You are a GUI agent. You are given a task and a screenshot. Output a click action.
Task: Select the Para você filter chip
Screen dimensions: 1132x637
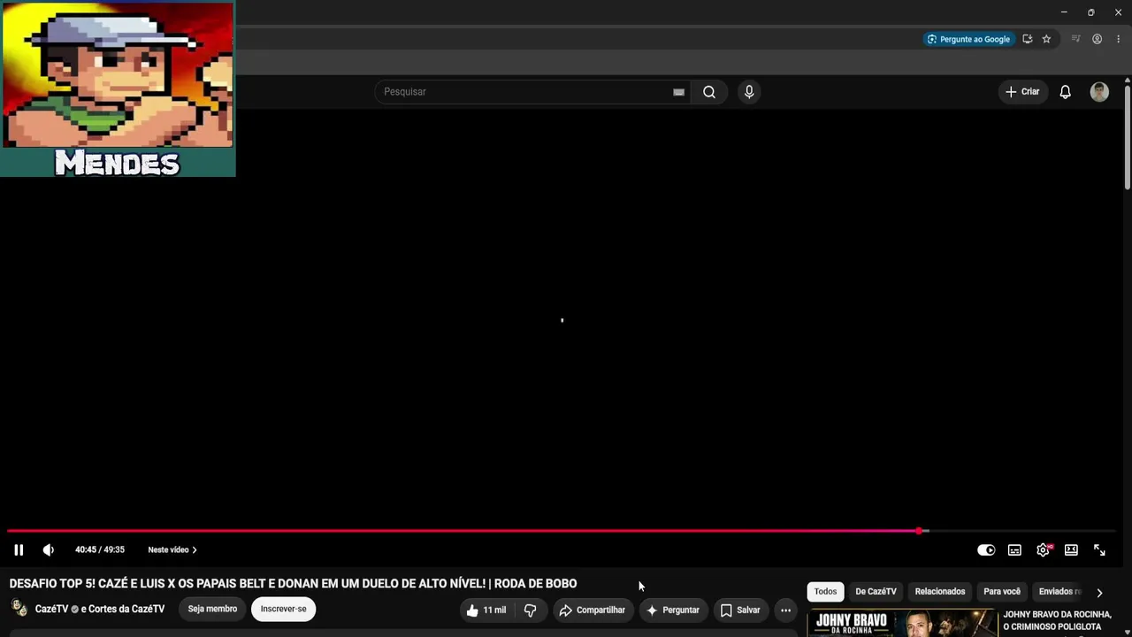[x=1002, y=592]
